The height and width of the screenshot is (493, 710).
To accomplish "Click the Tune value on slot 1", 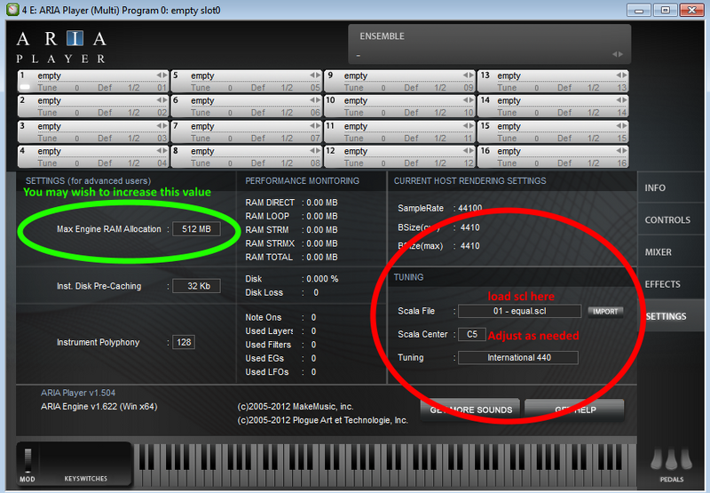I will coord(77,88).
